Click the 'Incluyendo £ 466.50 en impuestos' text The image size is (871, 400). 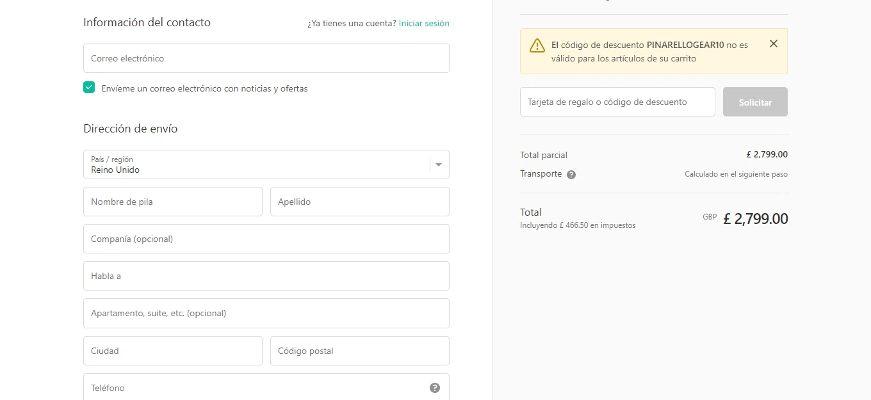tap(578, 225)
